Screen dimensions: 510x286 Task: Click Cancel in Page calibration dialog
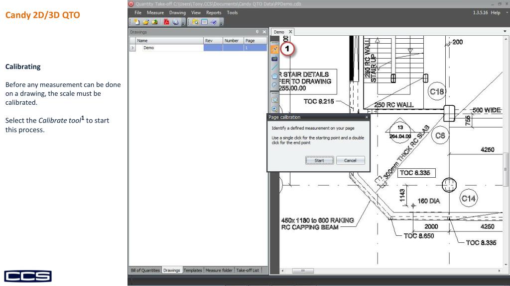[x=350, y=160]
